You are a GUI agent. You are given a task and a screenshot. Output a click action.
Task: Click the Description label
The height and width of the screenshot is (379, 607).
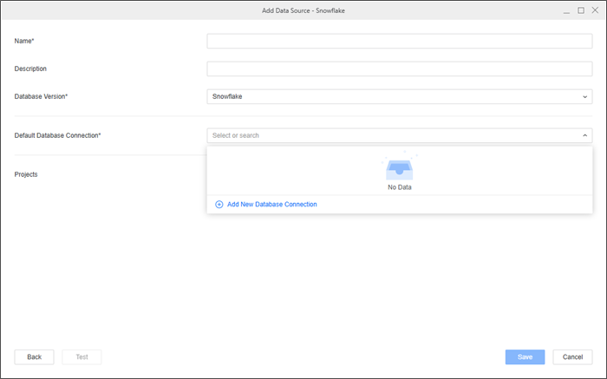[x=30, y=69]
